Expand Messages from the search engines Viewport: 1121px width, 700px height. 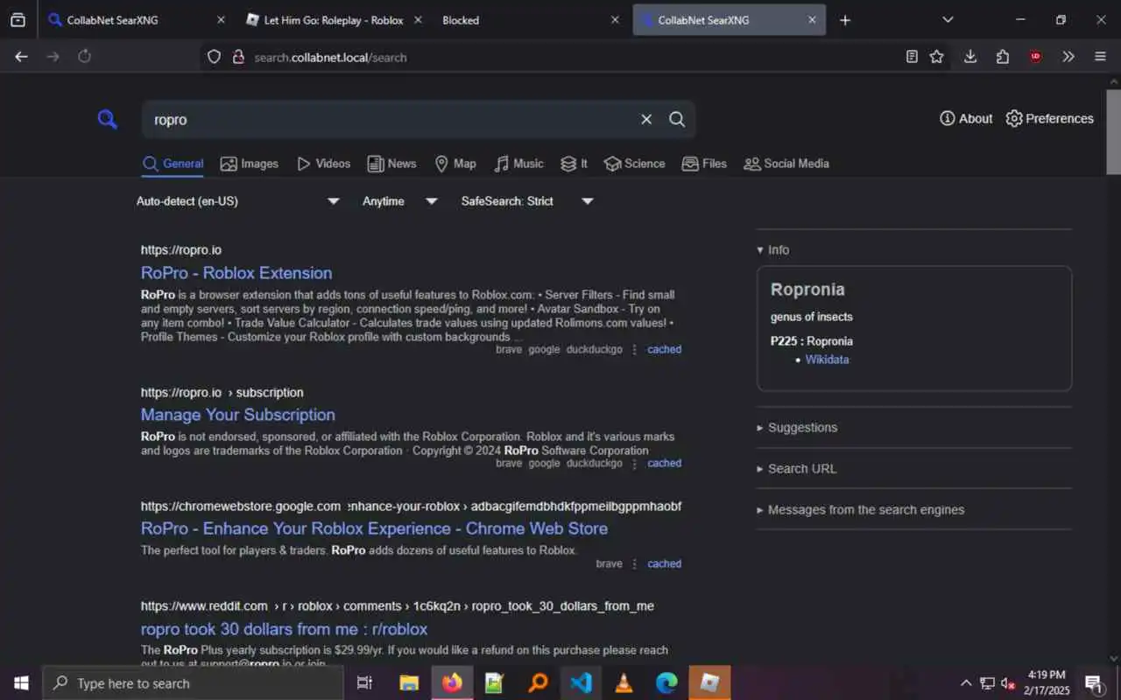coord(861,510)
